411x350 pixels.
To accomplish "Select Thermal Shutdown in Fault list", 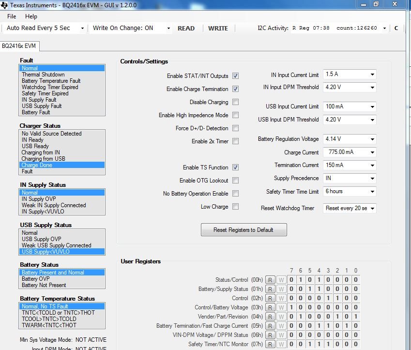I will tap(62, 75).
